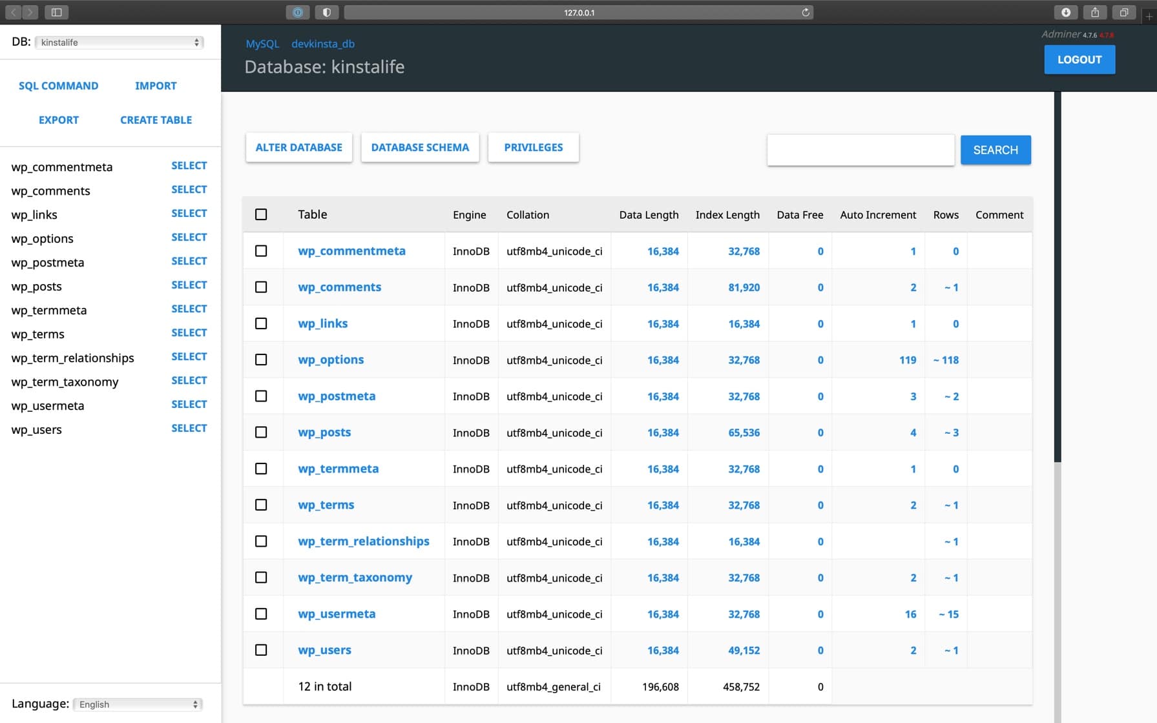Check the wp_users table row checkbox

tap(262, 650)
